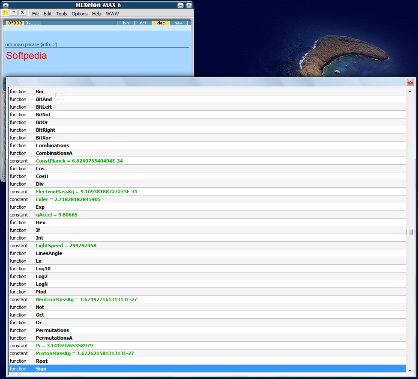Select the BitOr function row
418x379 pixels.
(x=207, y=122)
